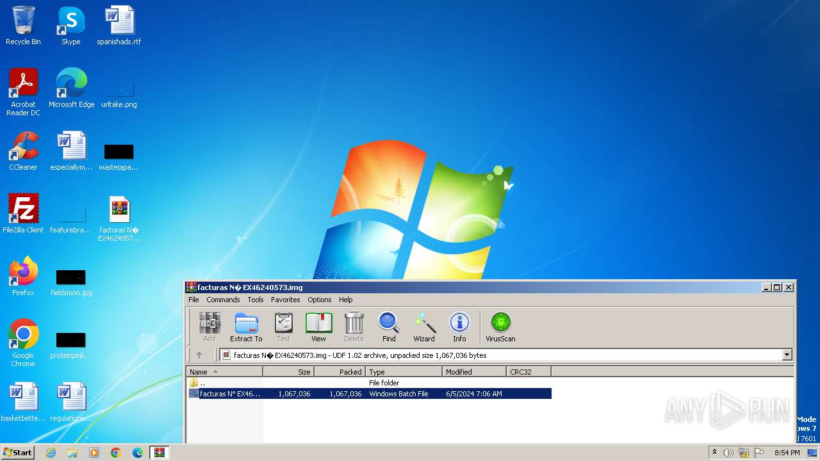Click the WinRAR taskbar button
The image size is (820, 461).
point(159,453)
